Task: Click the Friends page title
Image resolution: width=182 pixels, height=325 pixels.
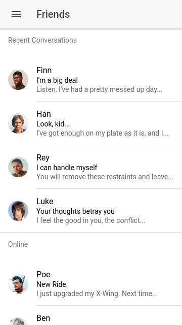Action: pos(53,14)
